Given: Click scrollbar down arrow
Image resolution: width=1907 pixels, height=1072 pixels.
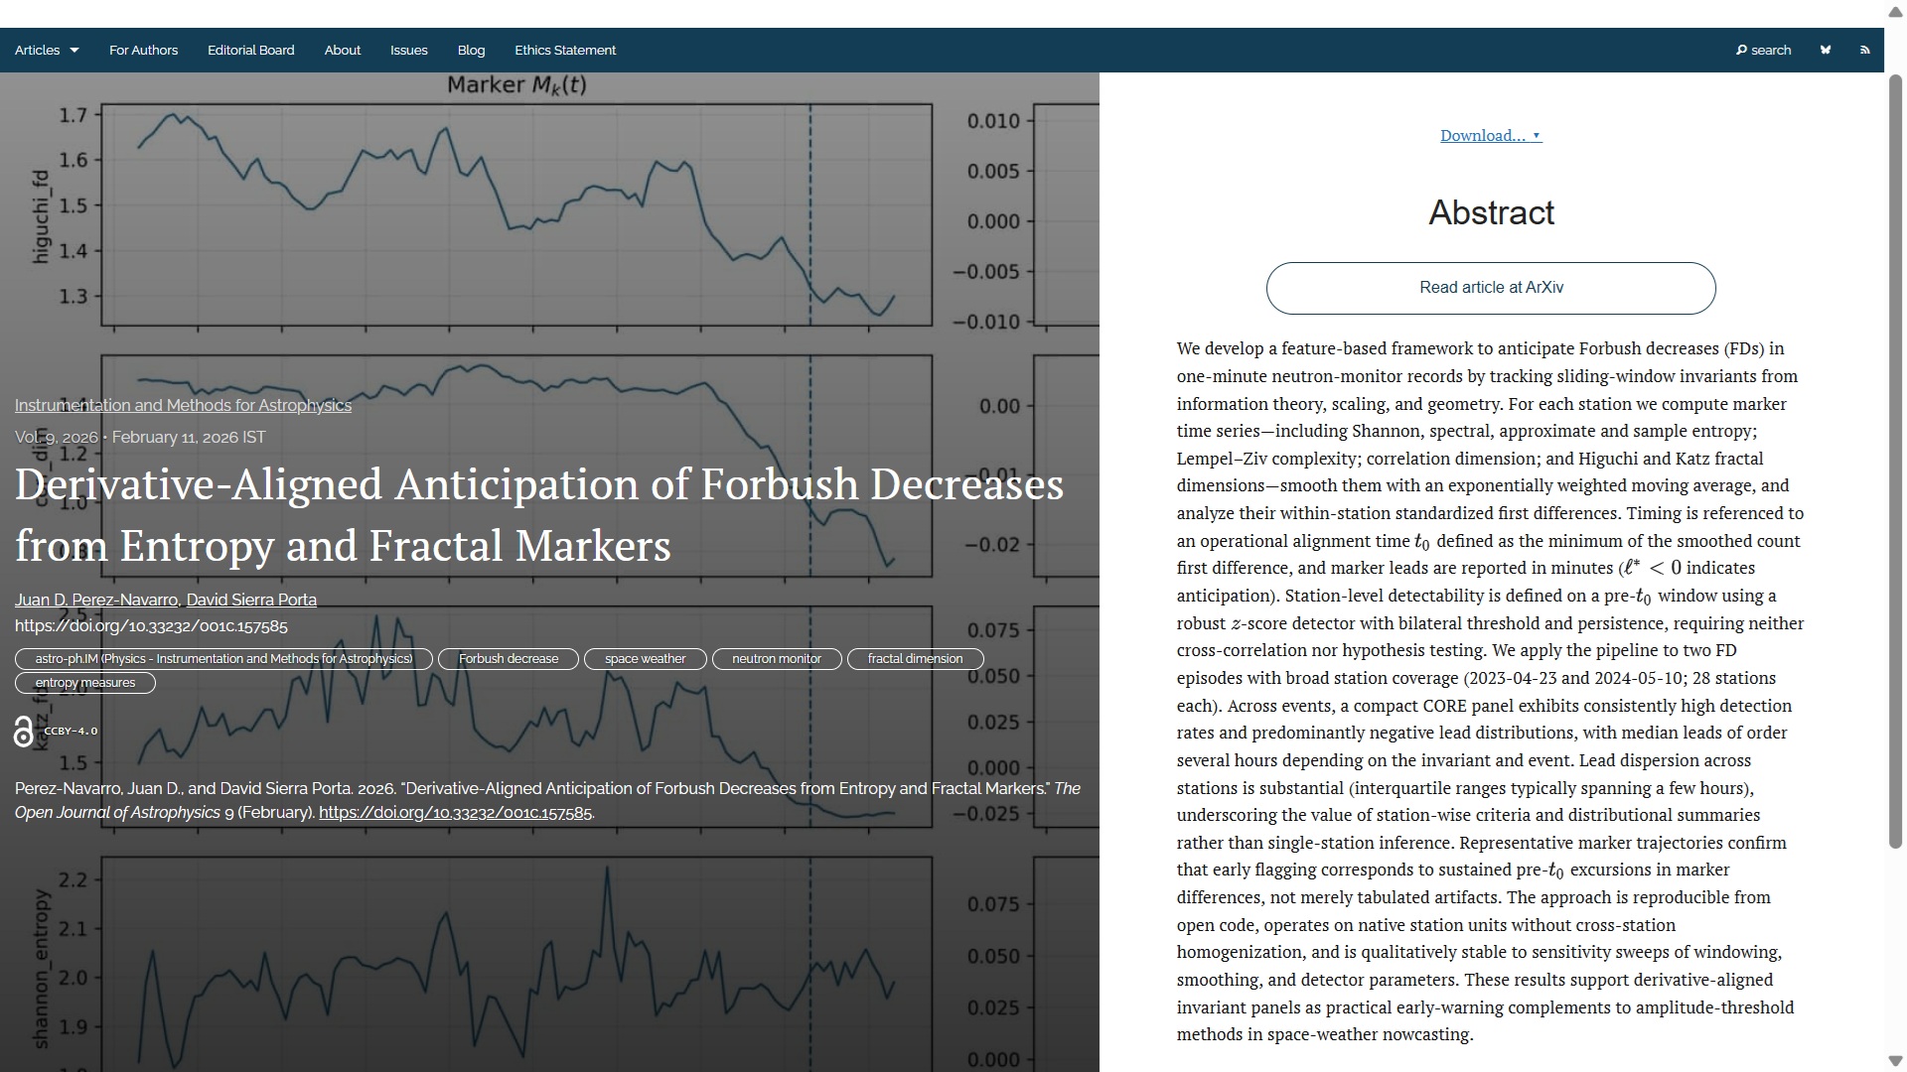Looking at the screenshot, I should 1895,1060.
